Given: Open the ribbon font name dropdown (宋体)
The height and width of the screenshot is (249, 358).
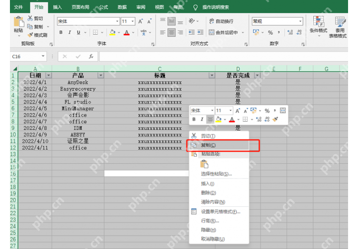Looking at the screenshot, I should point(117,21).
